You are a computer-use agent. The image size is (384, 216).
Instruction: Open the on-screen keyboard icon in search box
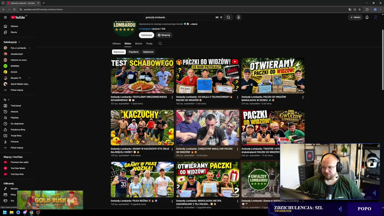click(217, 17)
